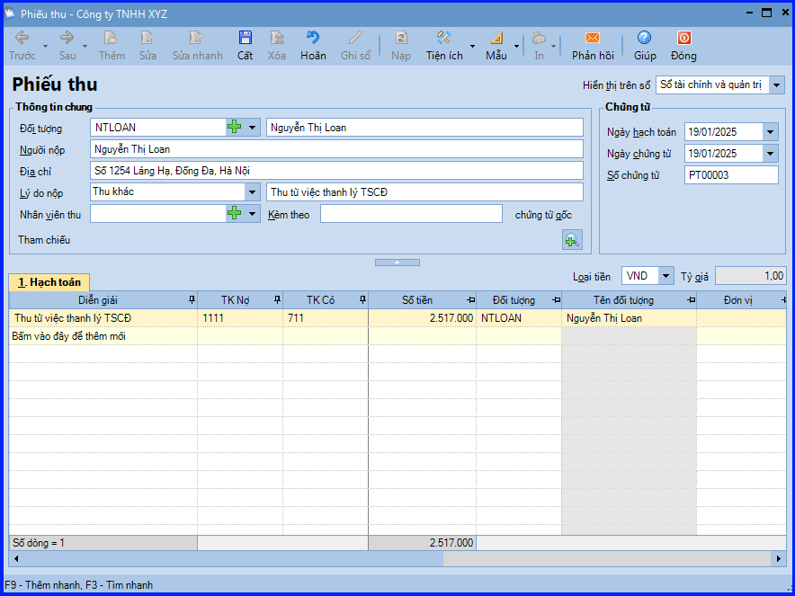Image resolution: width=795 pixels, height=596 pixels.
Task: Click the pin icon on Diễn giải column
Action: [192, 300]
